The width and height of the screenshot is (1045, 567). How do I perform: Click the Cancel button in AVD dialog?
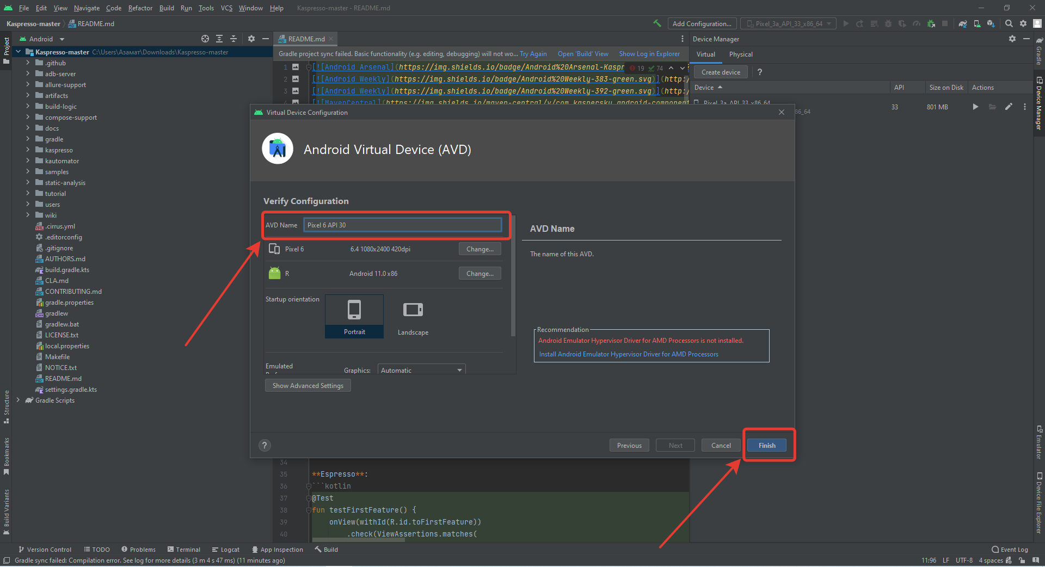pyautogui.click(x=721, y=445)
